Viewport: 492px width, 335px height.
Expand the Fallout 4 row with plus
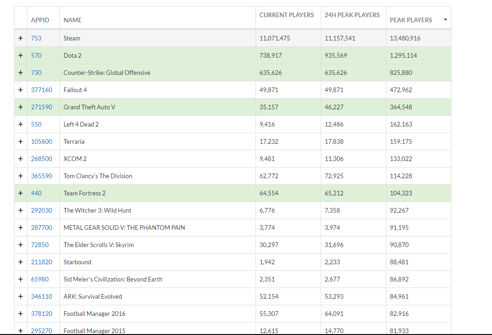click(x=20, y=90)
